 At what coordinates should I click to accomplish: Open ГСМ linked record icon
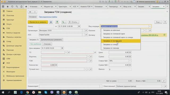(91, 61)
